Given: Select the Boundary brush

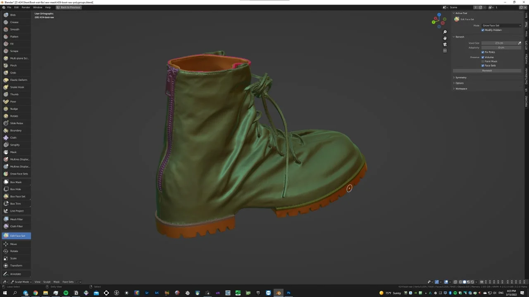Looking at the screenshot, I should click(x=16, y=130).
